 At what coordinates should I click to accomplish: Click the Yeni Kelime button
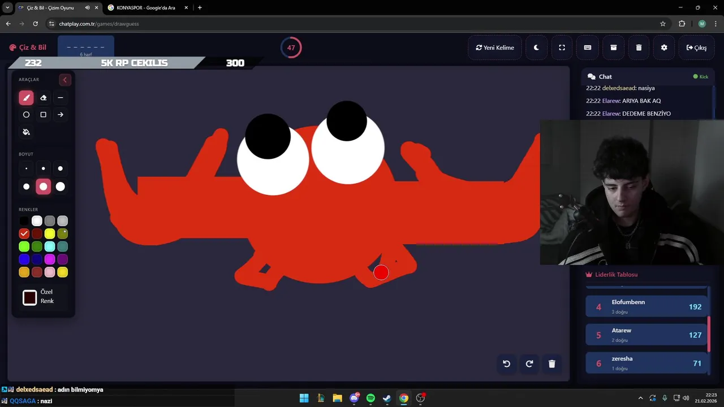495,47
